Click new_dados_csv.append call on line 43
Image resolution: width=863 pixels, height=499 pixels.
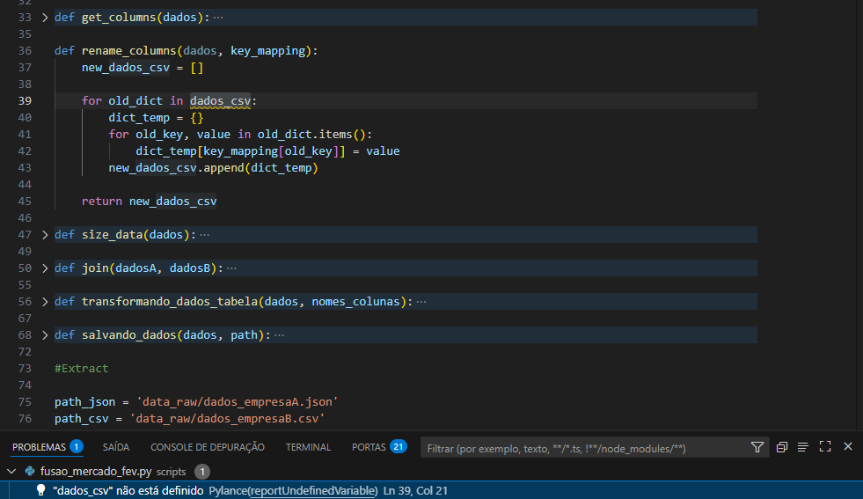[213, 168]
